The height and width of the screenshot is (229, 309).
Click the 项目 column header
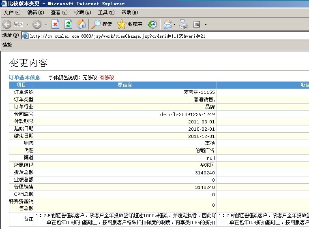coord(21,85)
